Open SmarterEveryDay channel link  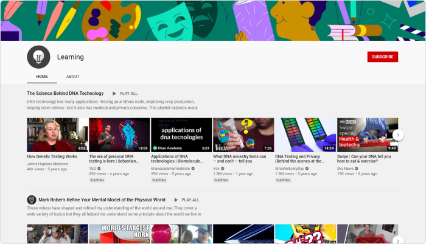pos(290,169)
